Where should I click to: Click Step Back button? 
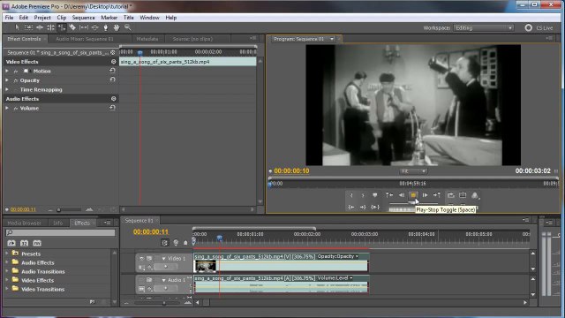[402, 195]
